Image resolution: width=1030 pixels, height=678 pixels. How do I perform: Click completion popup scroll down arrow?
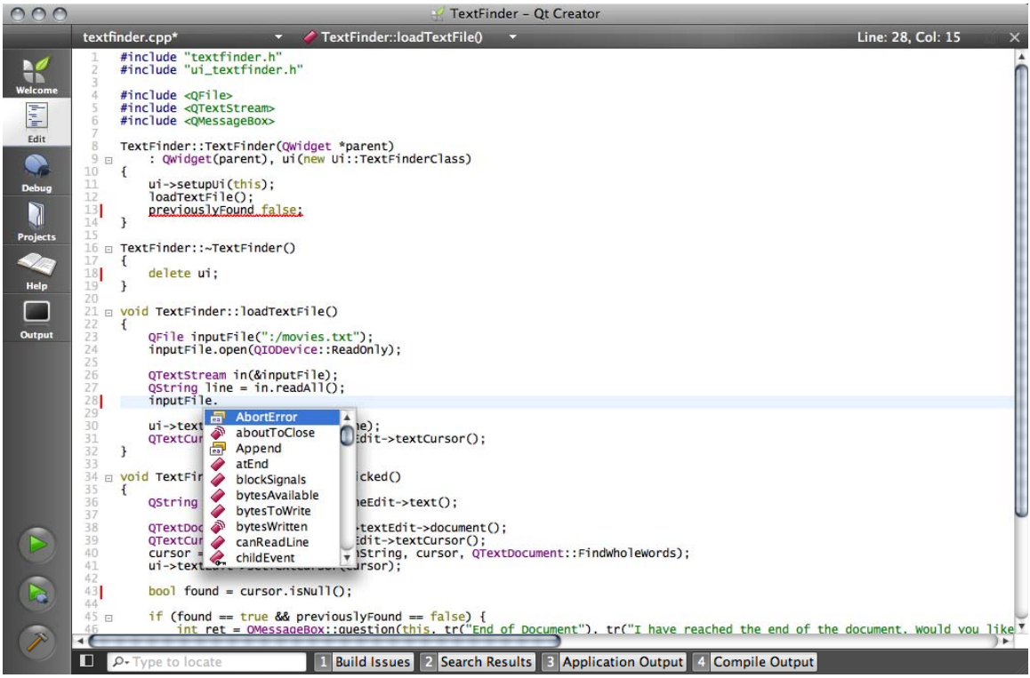click(x=347, y=558)
